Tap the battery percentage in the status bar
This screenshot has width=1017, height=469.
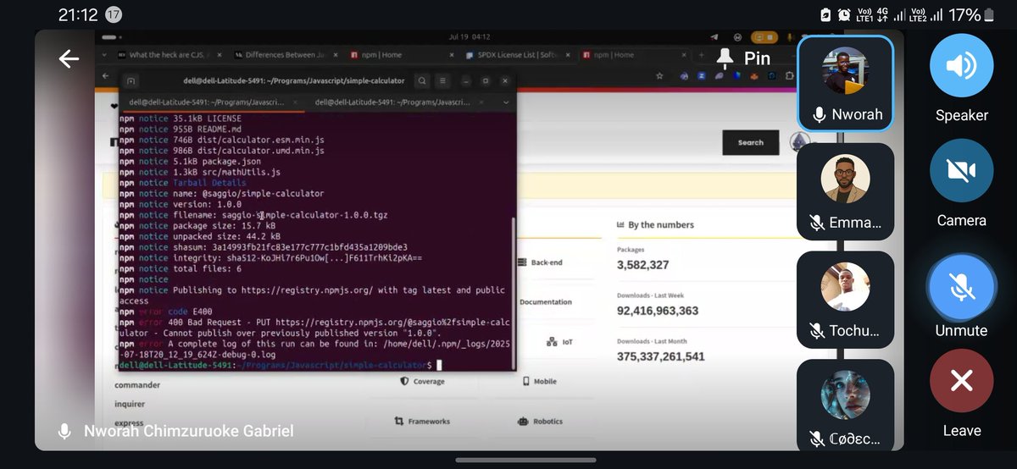pyautogui.click(x=965, y=14)
